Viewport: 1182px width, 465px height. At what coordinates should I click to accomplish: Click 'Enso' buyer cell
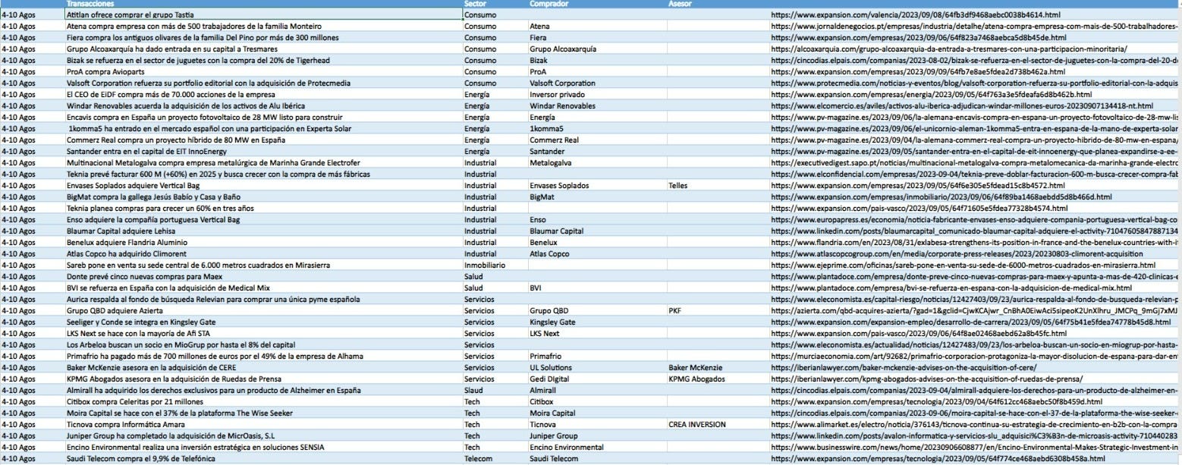[597, 219]
